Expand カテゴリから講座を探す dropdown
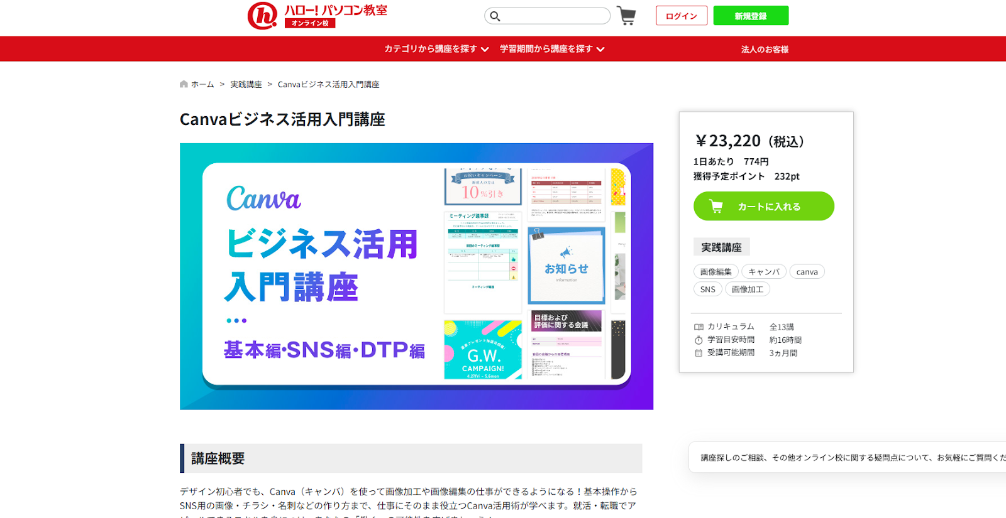The width and height of the screenshot is (1006, 518). click(x=436, y=49)
